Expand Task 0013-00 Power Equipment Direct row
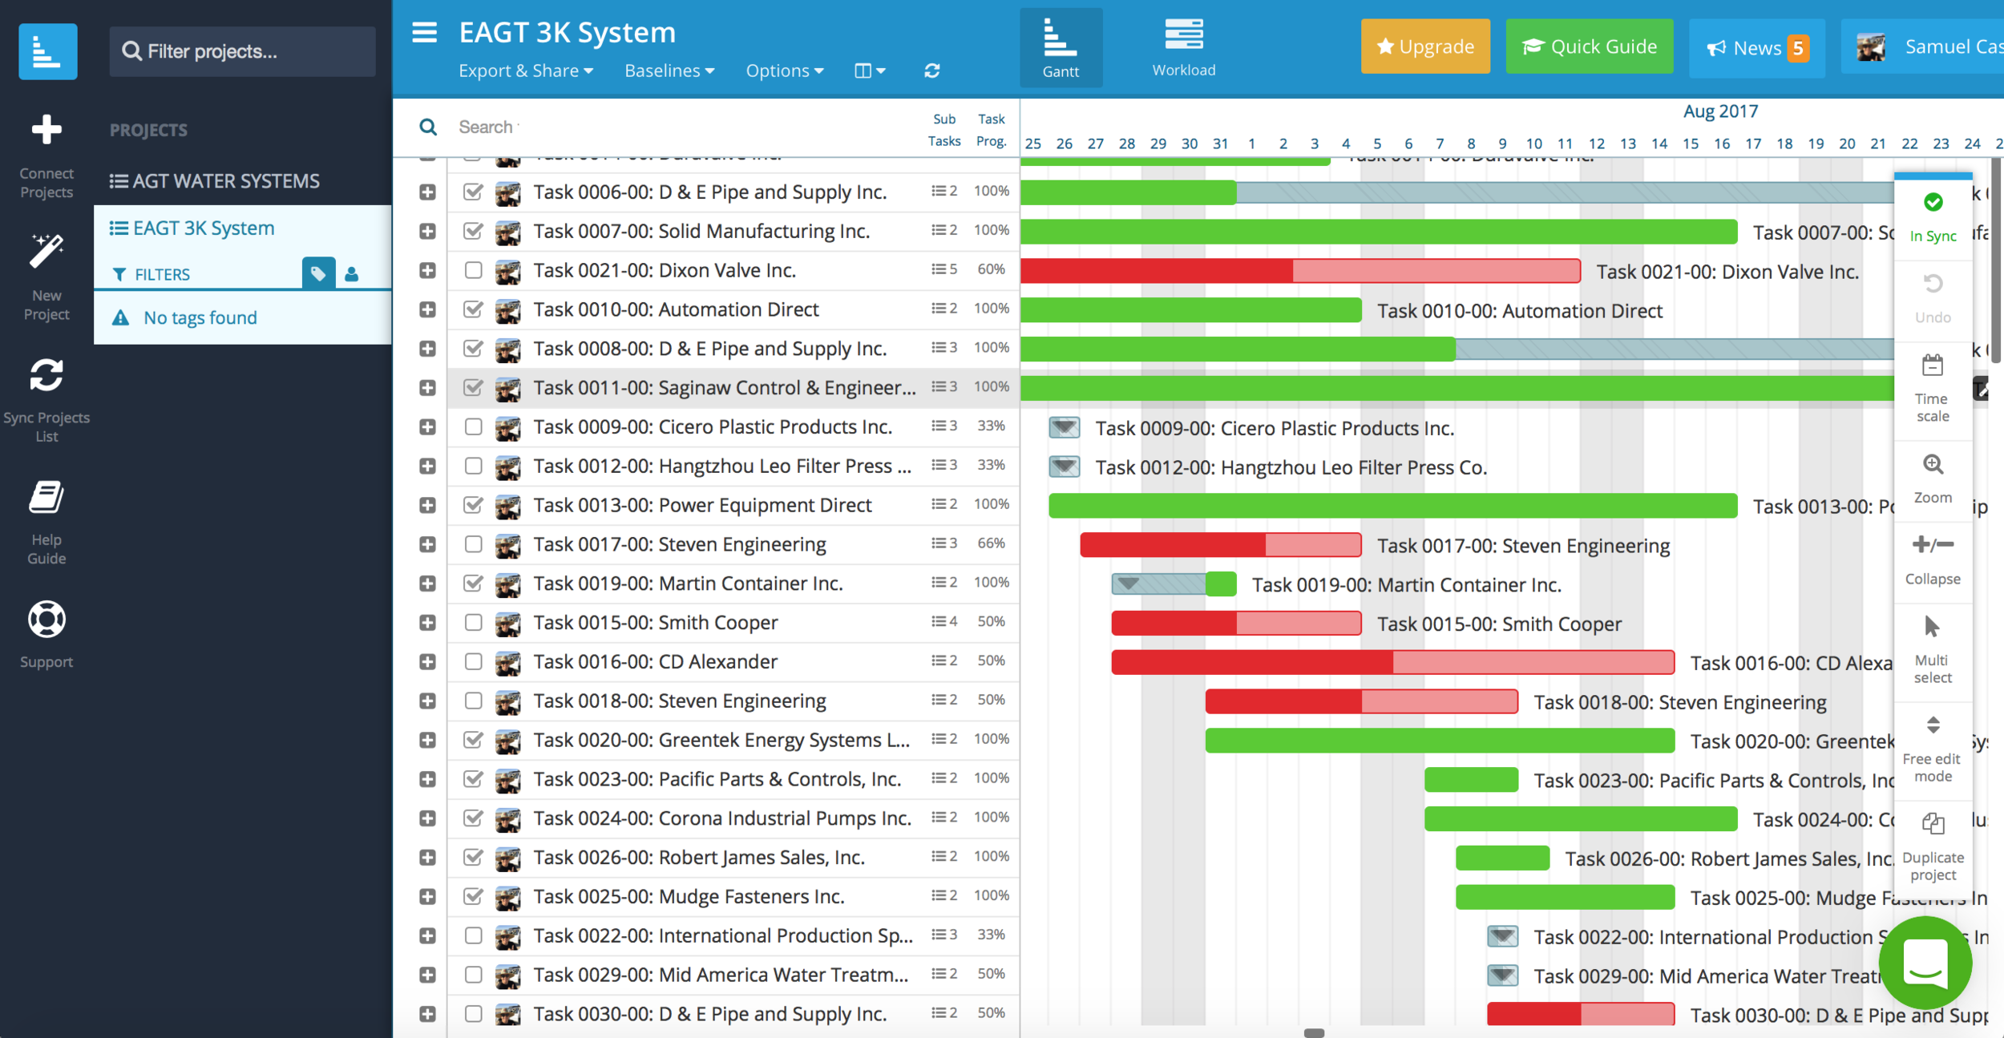The image size is (2004, 1038). pos(427,505)
